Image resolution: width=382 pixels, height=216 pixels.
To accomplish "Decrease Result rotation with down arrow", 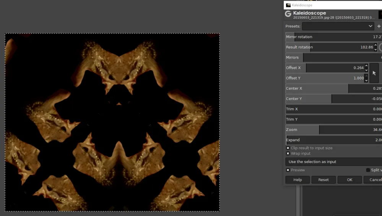I will (x=375, y=49).
